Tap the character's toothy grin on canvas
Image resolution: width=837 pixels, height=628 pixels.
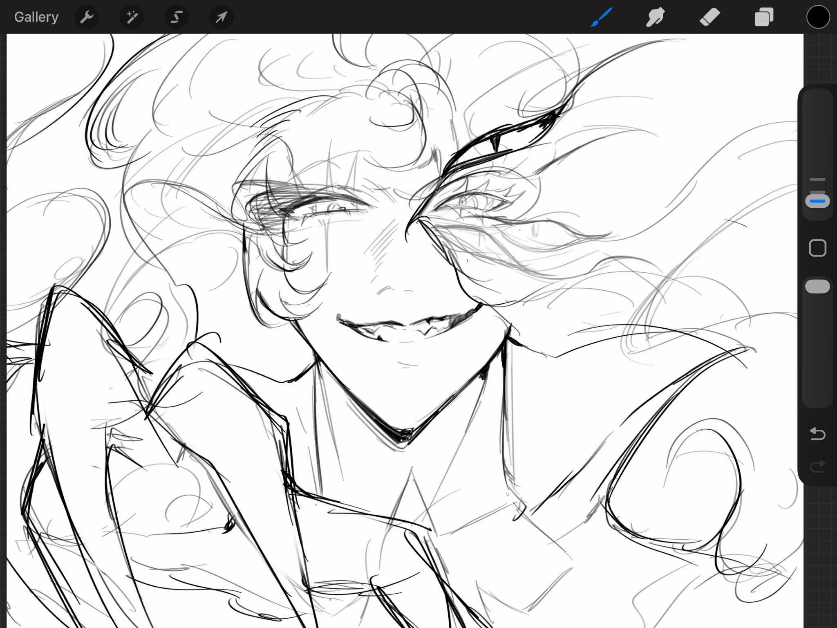coord(409,324)
